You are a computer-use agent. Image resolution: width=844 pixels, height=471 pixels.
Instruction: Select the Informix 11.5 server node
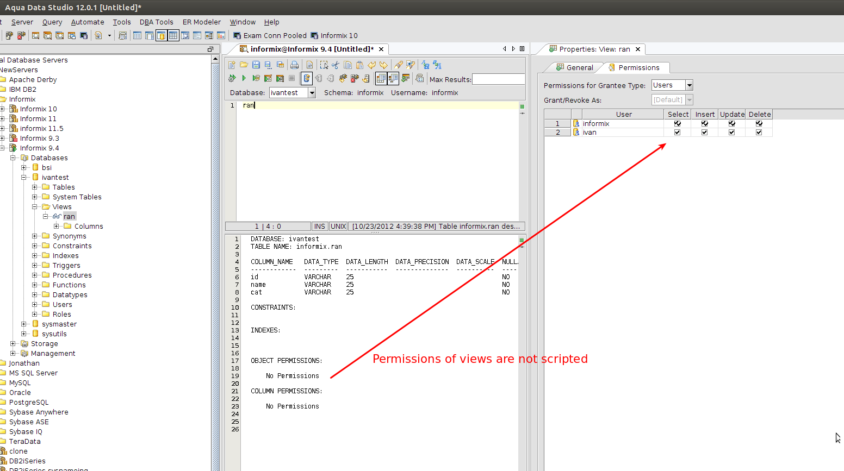pos(41,128)
